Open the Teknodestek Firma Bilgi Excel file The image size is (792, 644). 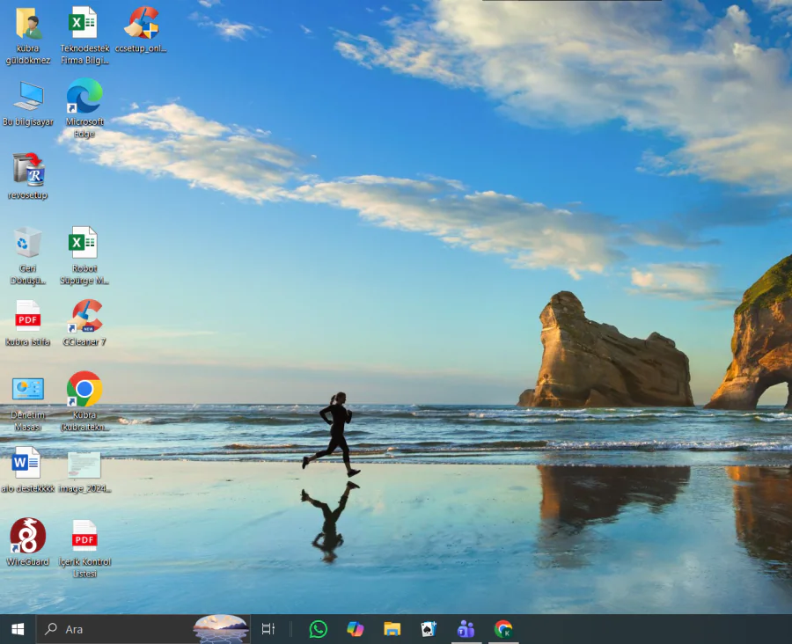coord(84,24)
